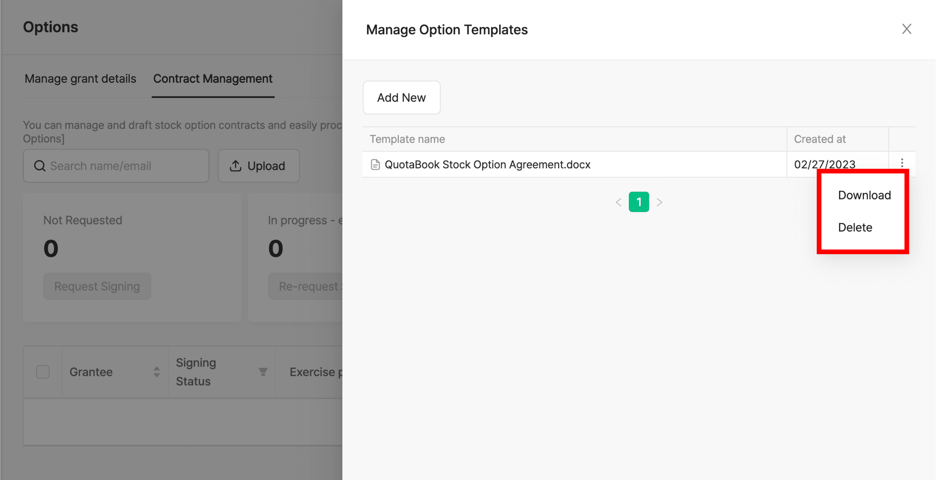
Task: Open QuotaBook Stock Option Agreement.docx
Action: pyautogui.click(x=487, y=164)
